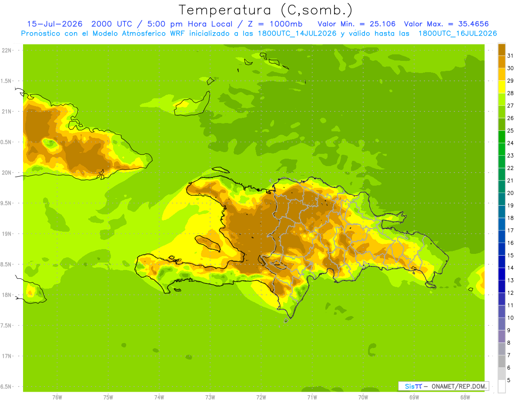Click the orange swatch between 30 and 31
The image size is (522, 403).
pos(502,62)
